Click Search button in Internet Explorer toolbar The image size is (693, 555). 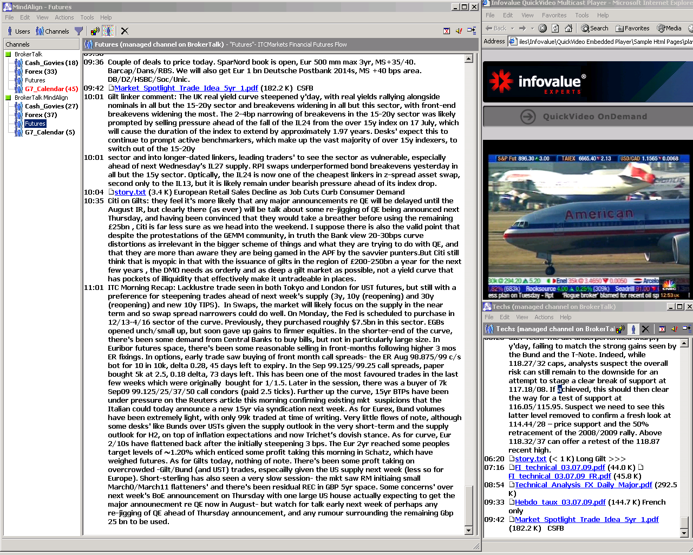pos(595,28)
